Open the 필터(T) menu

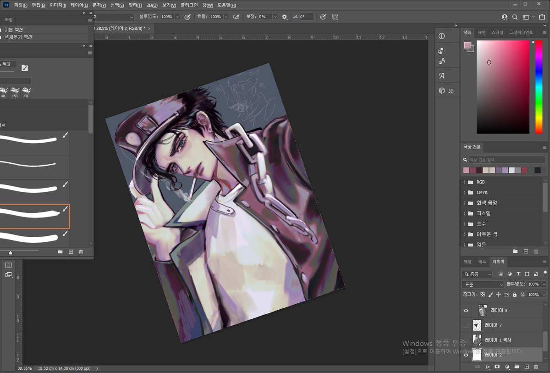pyautogui.click(x=135, y=5)
